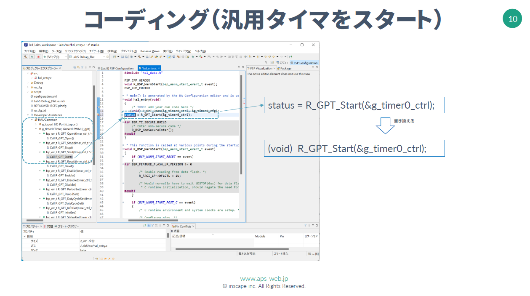Open the Lab5 Debug_Flat configuration dropdown
Image resolution: width=530 pixels, height=296 pixels.
coord(89,56)
